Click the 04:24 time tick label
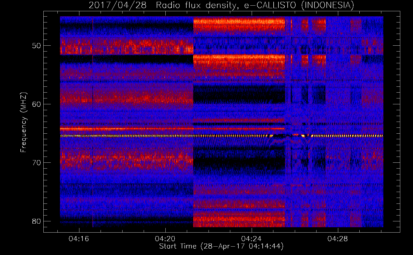413x255 pixels. pos(251,239)
